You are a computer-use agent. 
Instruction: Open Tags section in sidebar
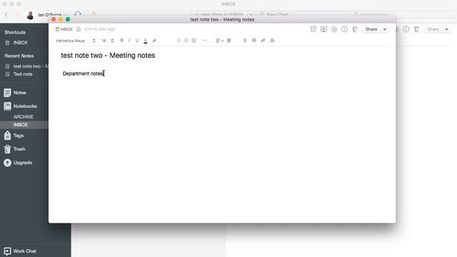(x=19, y=136)
